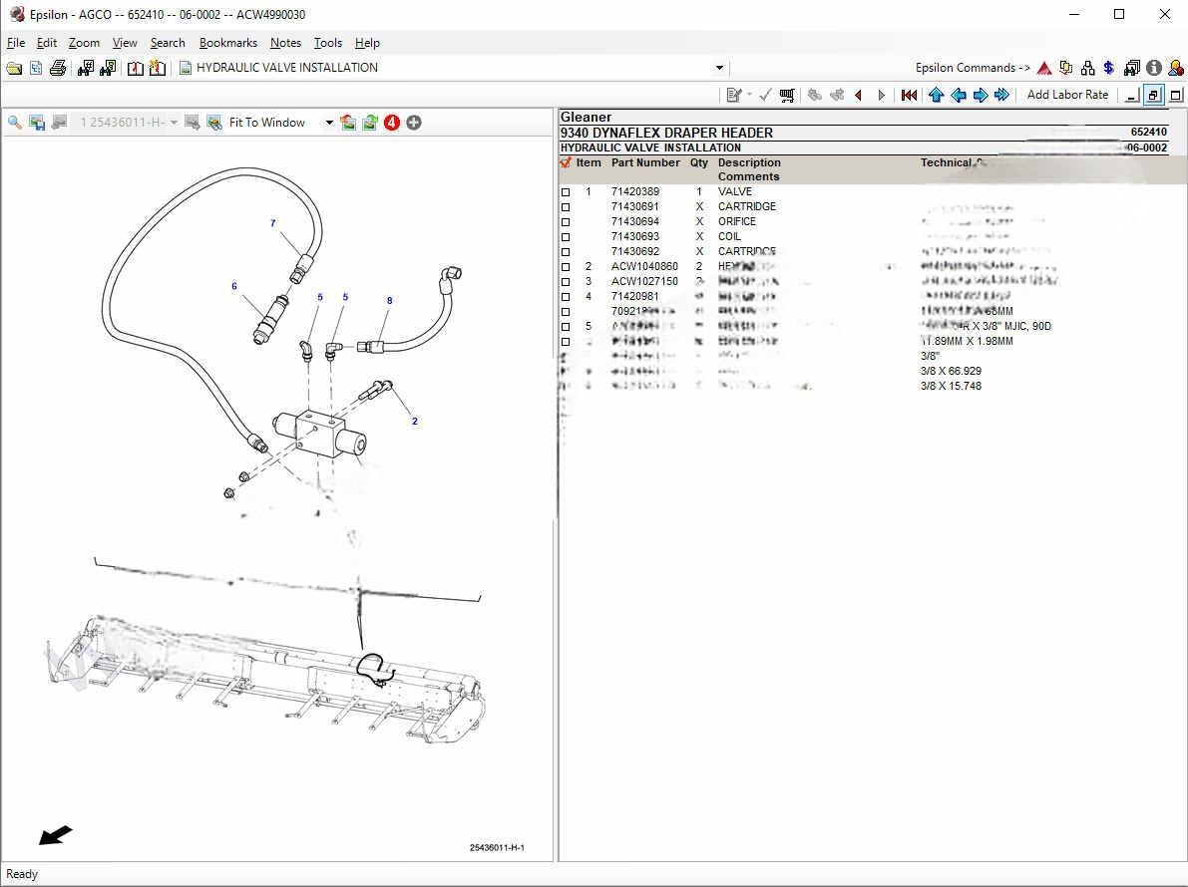Open the Bookmarks menu

(227, 43)
